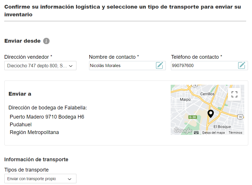This screenshot has width=252, height=185.
Task: Open the Términos link on the map
Action: (235, 133)
